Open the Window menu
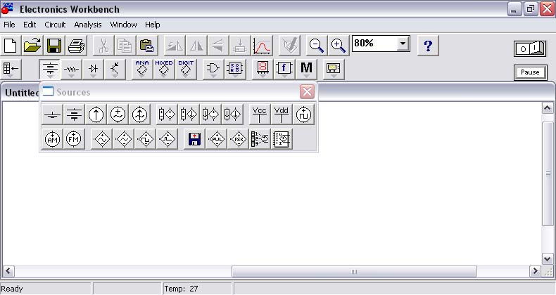 [123, 25]
